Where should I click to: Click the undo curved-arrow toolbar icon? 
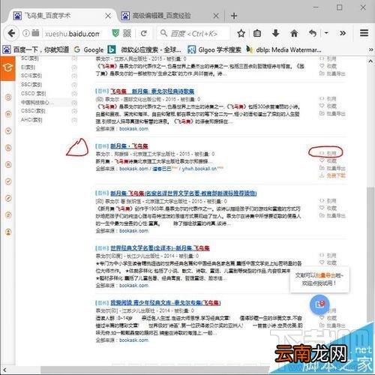tap(313, 33)
